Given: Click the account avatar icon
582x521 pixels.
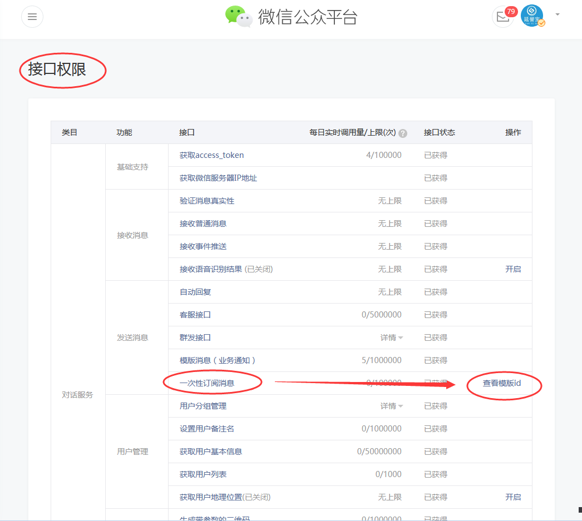Looking at the screenshot, I should pyautogui.click(x=532, y=16).
